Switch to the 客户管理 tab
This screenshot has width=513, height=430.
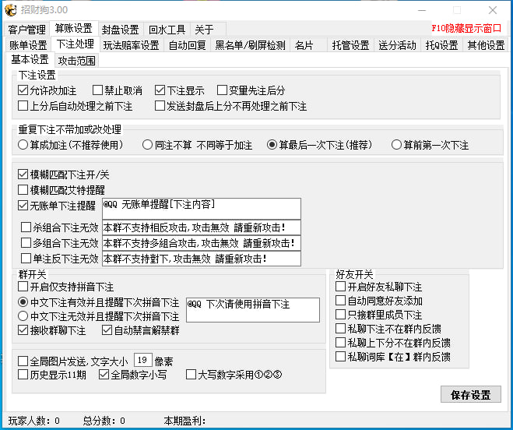click(x=27, y=30)
